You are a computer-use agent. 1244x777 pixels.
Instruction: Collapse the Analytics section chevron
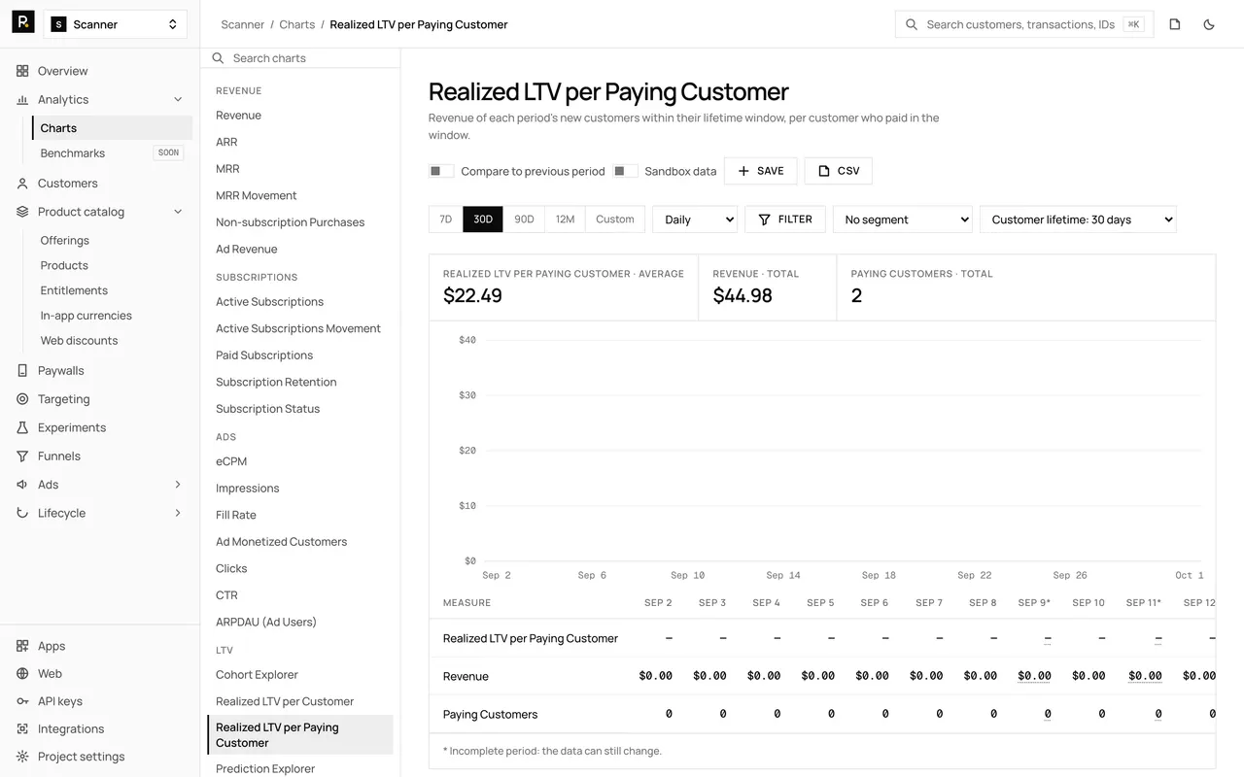click(178, 99)
